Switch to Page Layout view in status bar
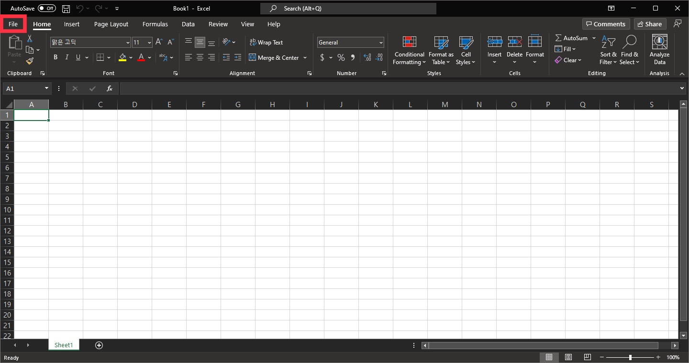This screenshot has width=689, height=363. pyautogui.click(x=568, y=357)
